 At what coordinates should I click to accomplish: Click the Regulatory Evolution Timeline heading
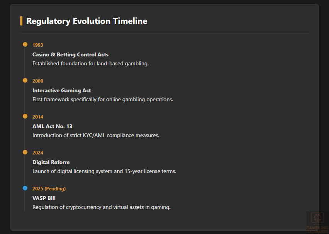(x=86, y=21)
